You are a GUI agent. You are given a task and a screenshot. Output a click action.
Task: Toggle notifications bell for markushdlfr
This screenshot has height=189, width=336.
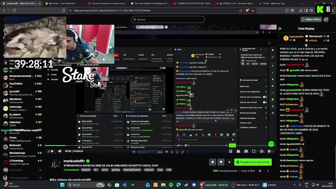[213, 162]
